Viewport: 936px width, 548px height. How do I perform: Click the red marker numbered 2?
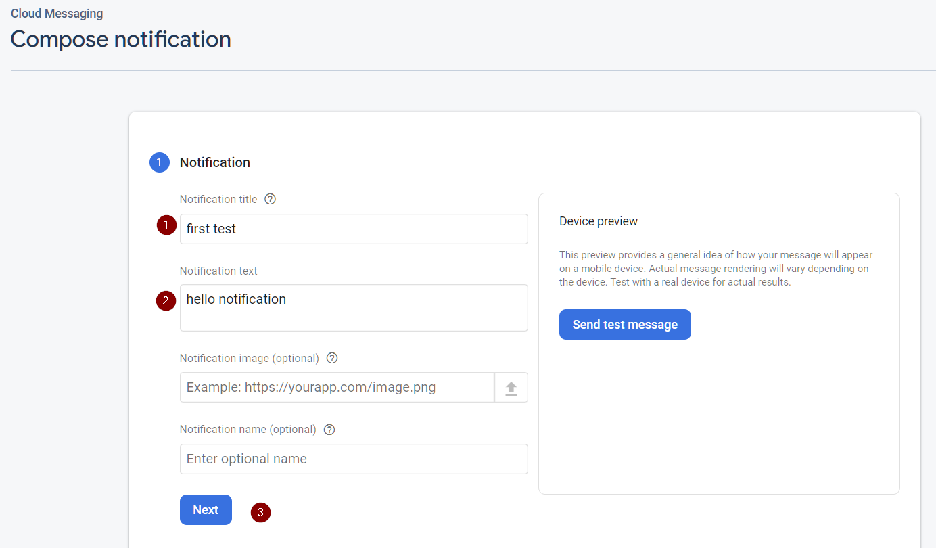point(166,301)
